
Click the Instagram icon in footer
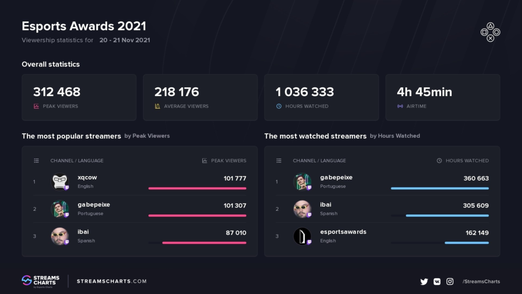pos(450,281)
